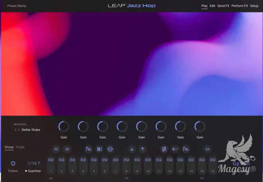Toggle loop icon on pad 4
This screenshot has width=263, height=182.
pos(83,160)
